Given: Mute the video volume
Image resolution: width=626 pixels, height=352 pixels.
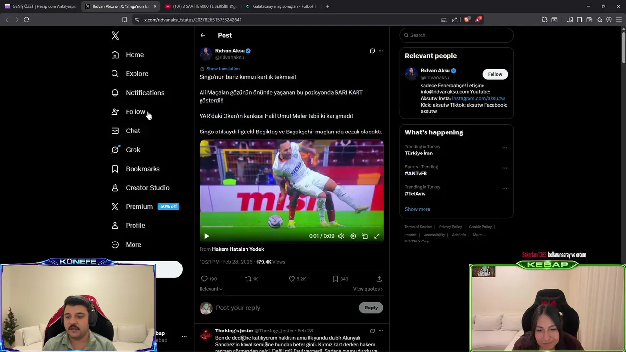Looking at the screenshot, I should [x=341, y=236].
